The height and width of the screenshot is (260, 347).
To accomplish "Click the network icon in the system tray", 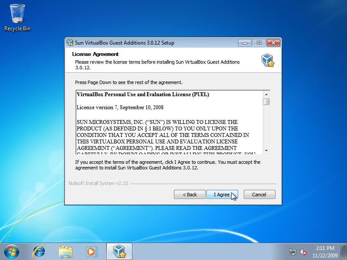I will point(293,252).
